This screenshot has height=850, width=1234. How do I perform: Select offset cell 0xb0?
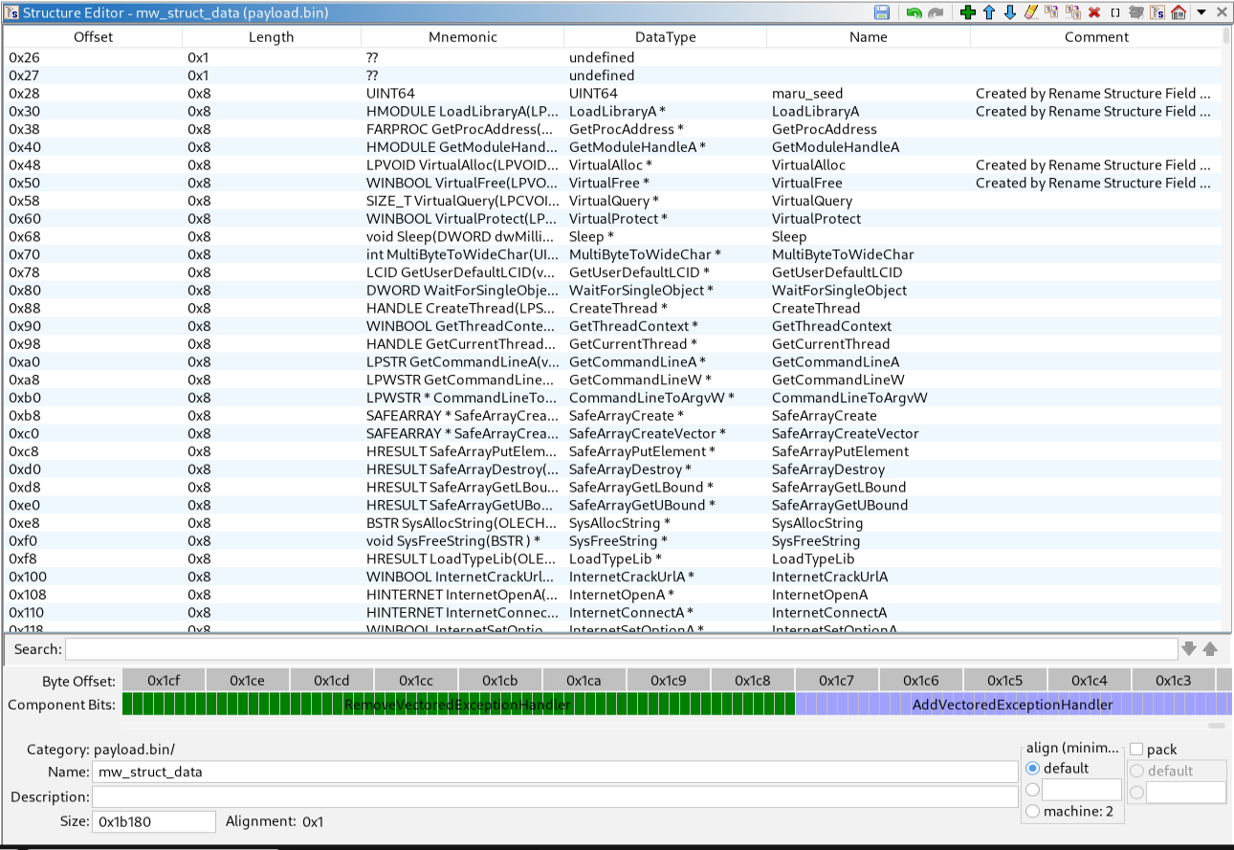tap(93, 398)
